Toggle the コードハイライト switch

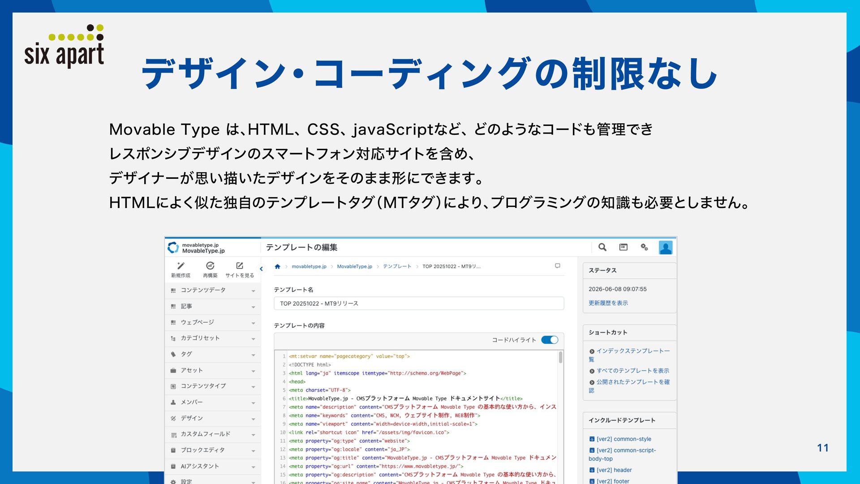pyautogui.click(x=550, y=340)
